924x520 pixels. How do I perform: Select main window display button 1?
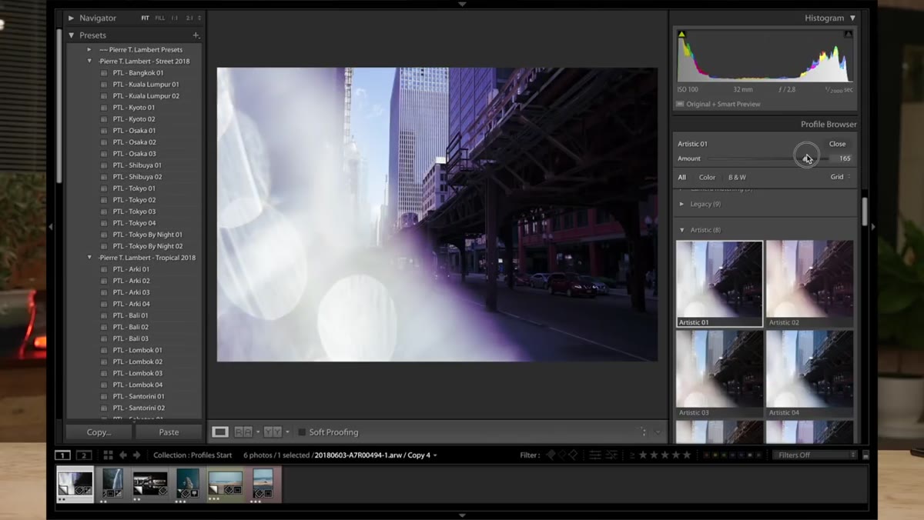pos(62,455)
